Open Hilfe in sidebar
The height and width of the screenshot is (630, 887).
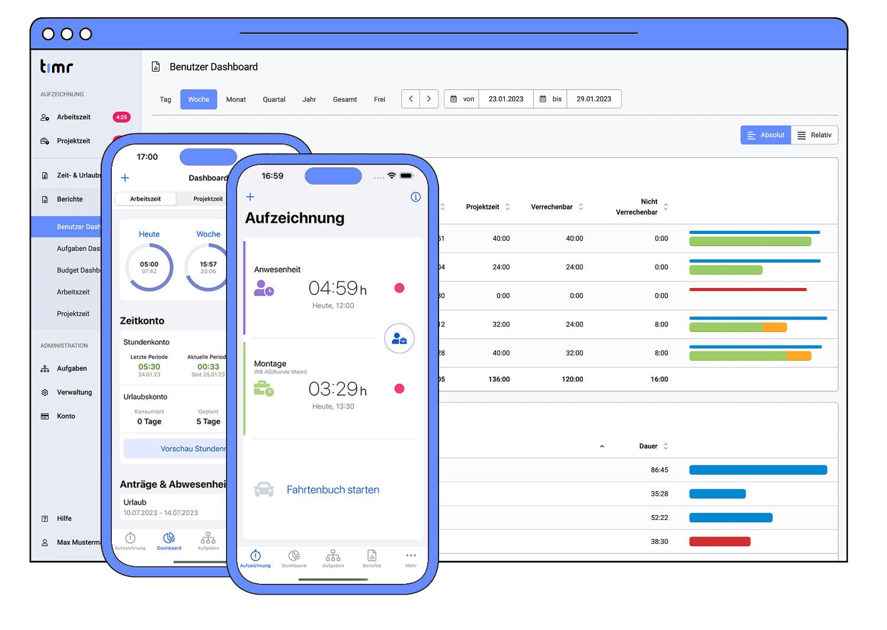[x=64, y=519]
